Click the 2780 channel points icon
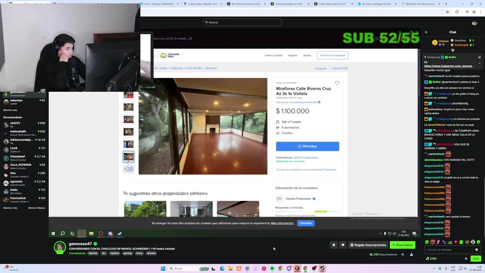 coord(427,259)
